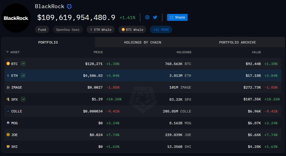Click the $5.65K JOE value cell
This screenshot has width=286, height=156.
254,135
